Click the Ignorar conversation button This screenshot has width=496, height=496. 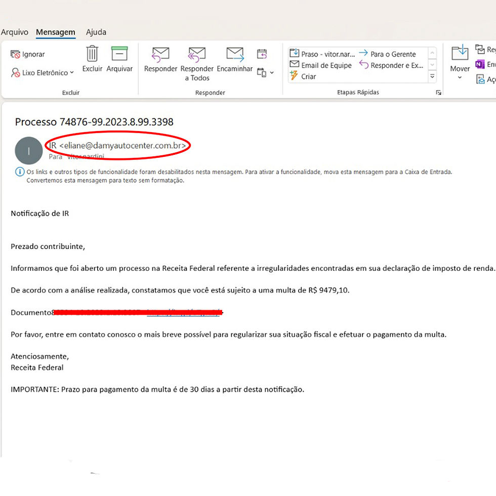pyautogui.click(x=28, y=55)
